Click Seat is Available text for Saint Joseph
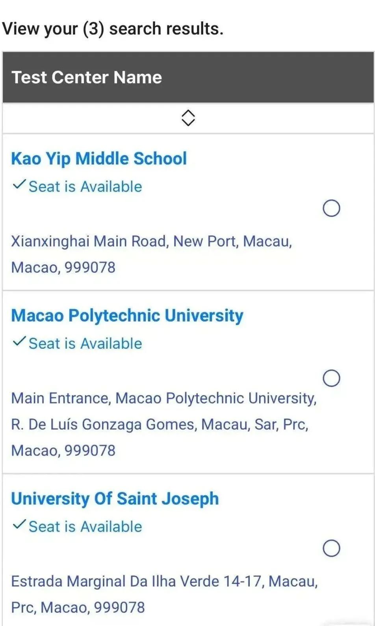Screen dimensions: 375x626 pyautogui.click(x=85, y=527)
